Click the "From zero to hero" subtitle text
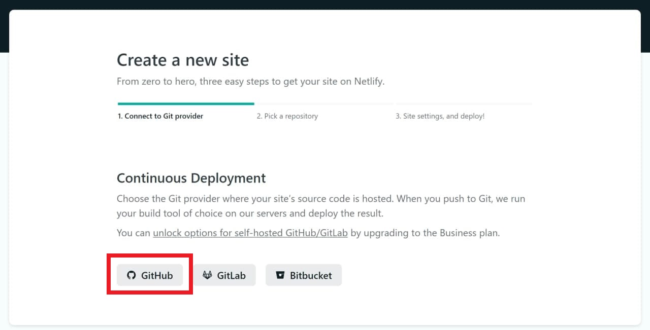Image resolution: width=650 pixels, height=330 pixels. (x=251, y=81)
